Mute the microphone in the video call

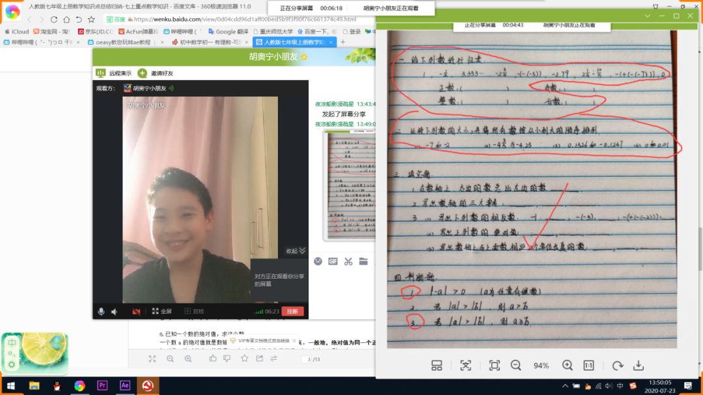pos(102,312)
